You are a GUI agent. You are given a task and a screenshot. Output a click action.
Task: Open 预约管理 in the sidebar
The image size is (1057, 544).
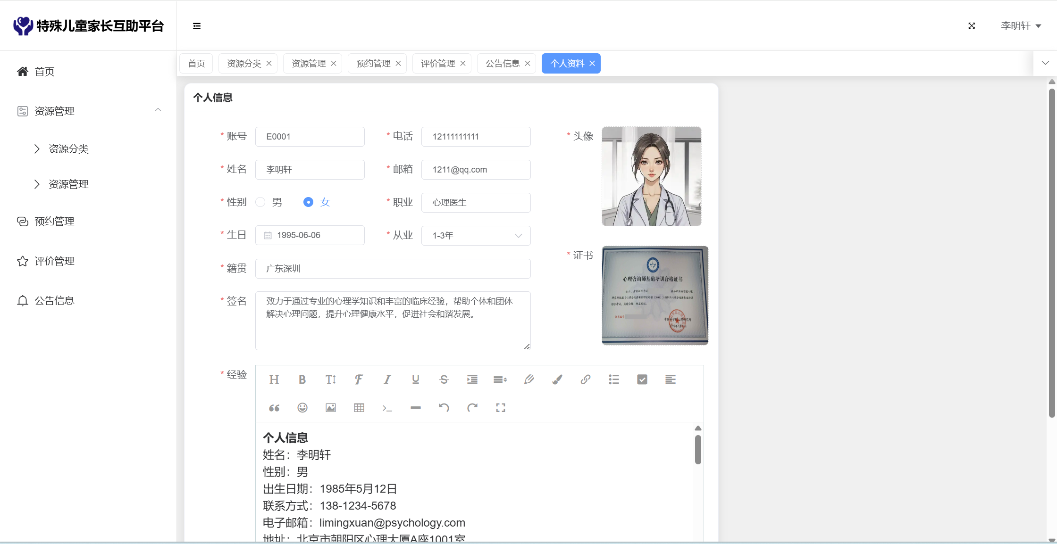coord(54,222)
